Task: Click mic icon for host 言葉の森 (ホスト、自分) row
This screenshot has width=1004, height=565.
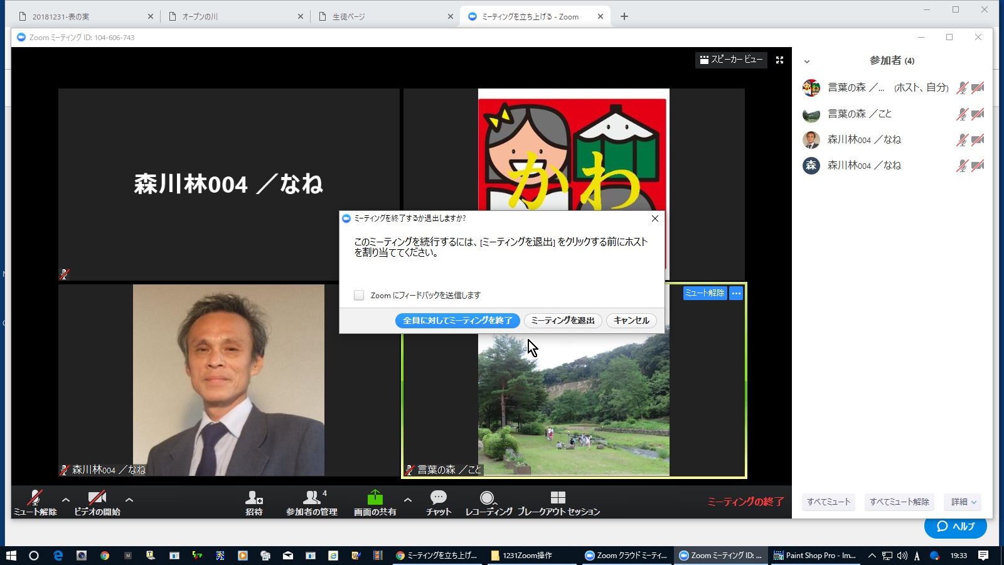Action: tap(962, 88)
